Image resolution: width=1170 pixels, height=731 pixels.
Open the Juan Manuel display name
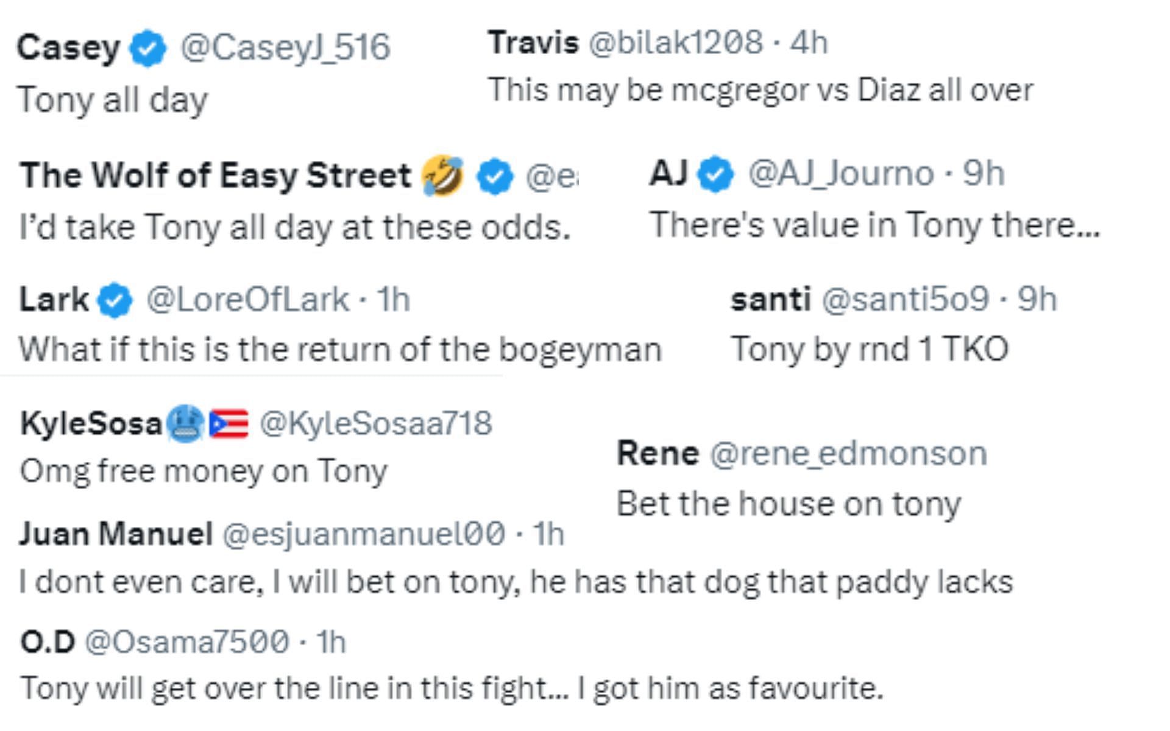116,534
